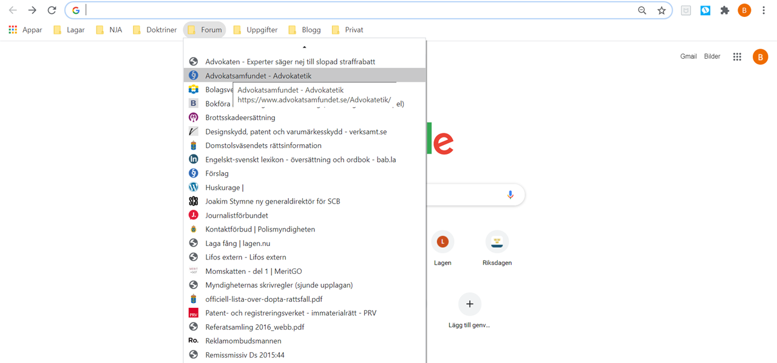Open Myndigheternas skrivregler bookmark

pos(304,285)
